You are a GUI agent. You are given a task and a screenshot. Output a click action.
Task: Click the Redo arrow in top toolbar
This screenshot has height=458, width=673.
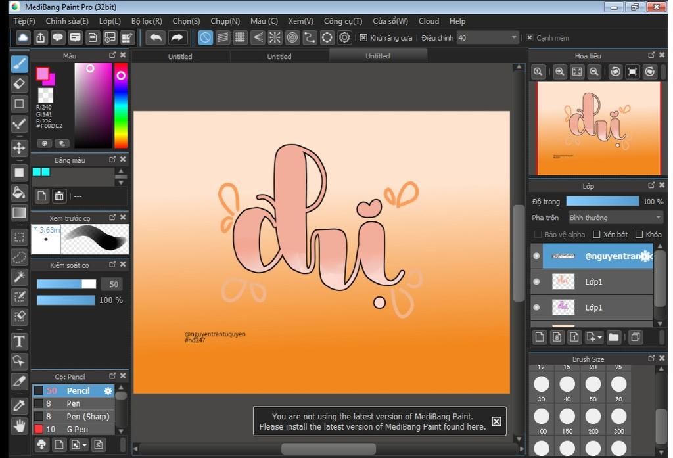(x=177, y=37)
